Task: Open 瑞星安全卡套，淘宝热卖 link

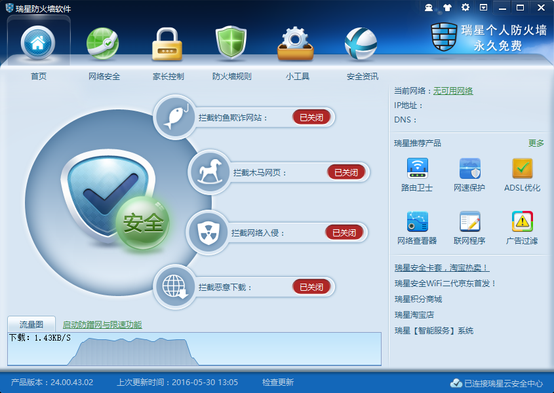Action: pyautogui.click(x=442, y=268)
